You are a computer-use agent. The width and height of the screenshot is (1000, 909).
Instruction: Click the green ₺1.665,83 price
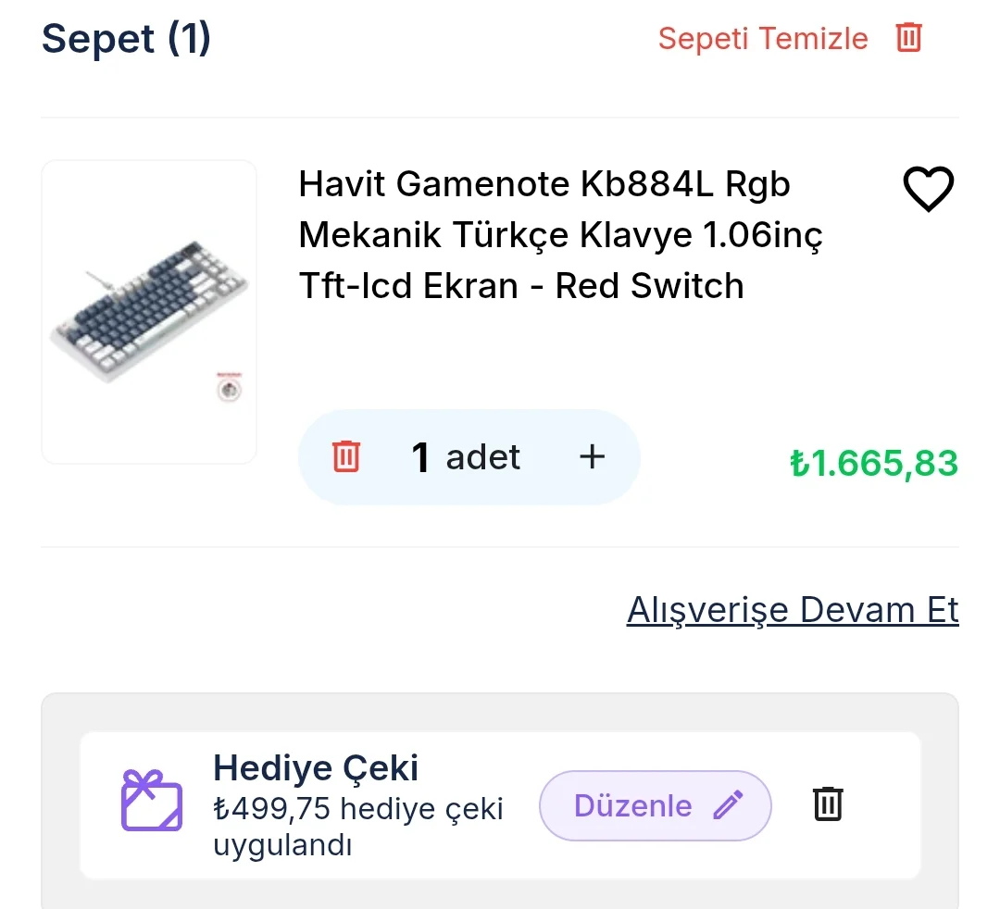(873, 463)
